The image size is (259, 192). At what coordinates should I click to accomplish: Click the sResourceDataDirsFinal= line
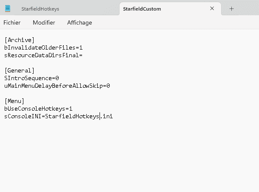[x=43, y=55]
